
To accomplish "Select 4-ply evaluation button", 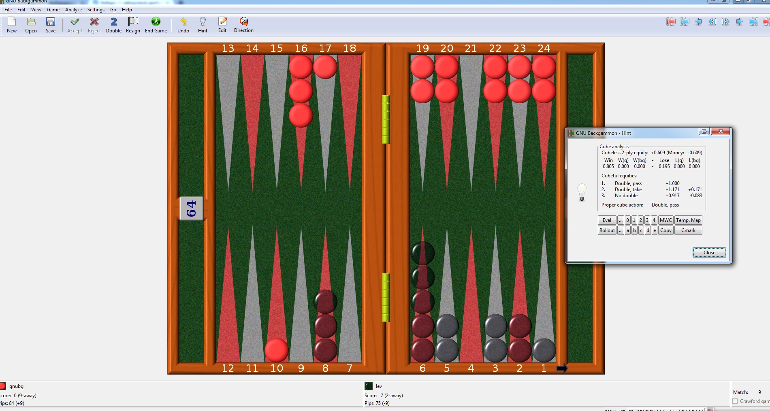I will (654, 220).
